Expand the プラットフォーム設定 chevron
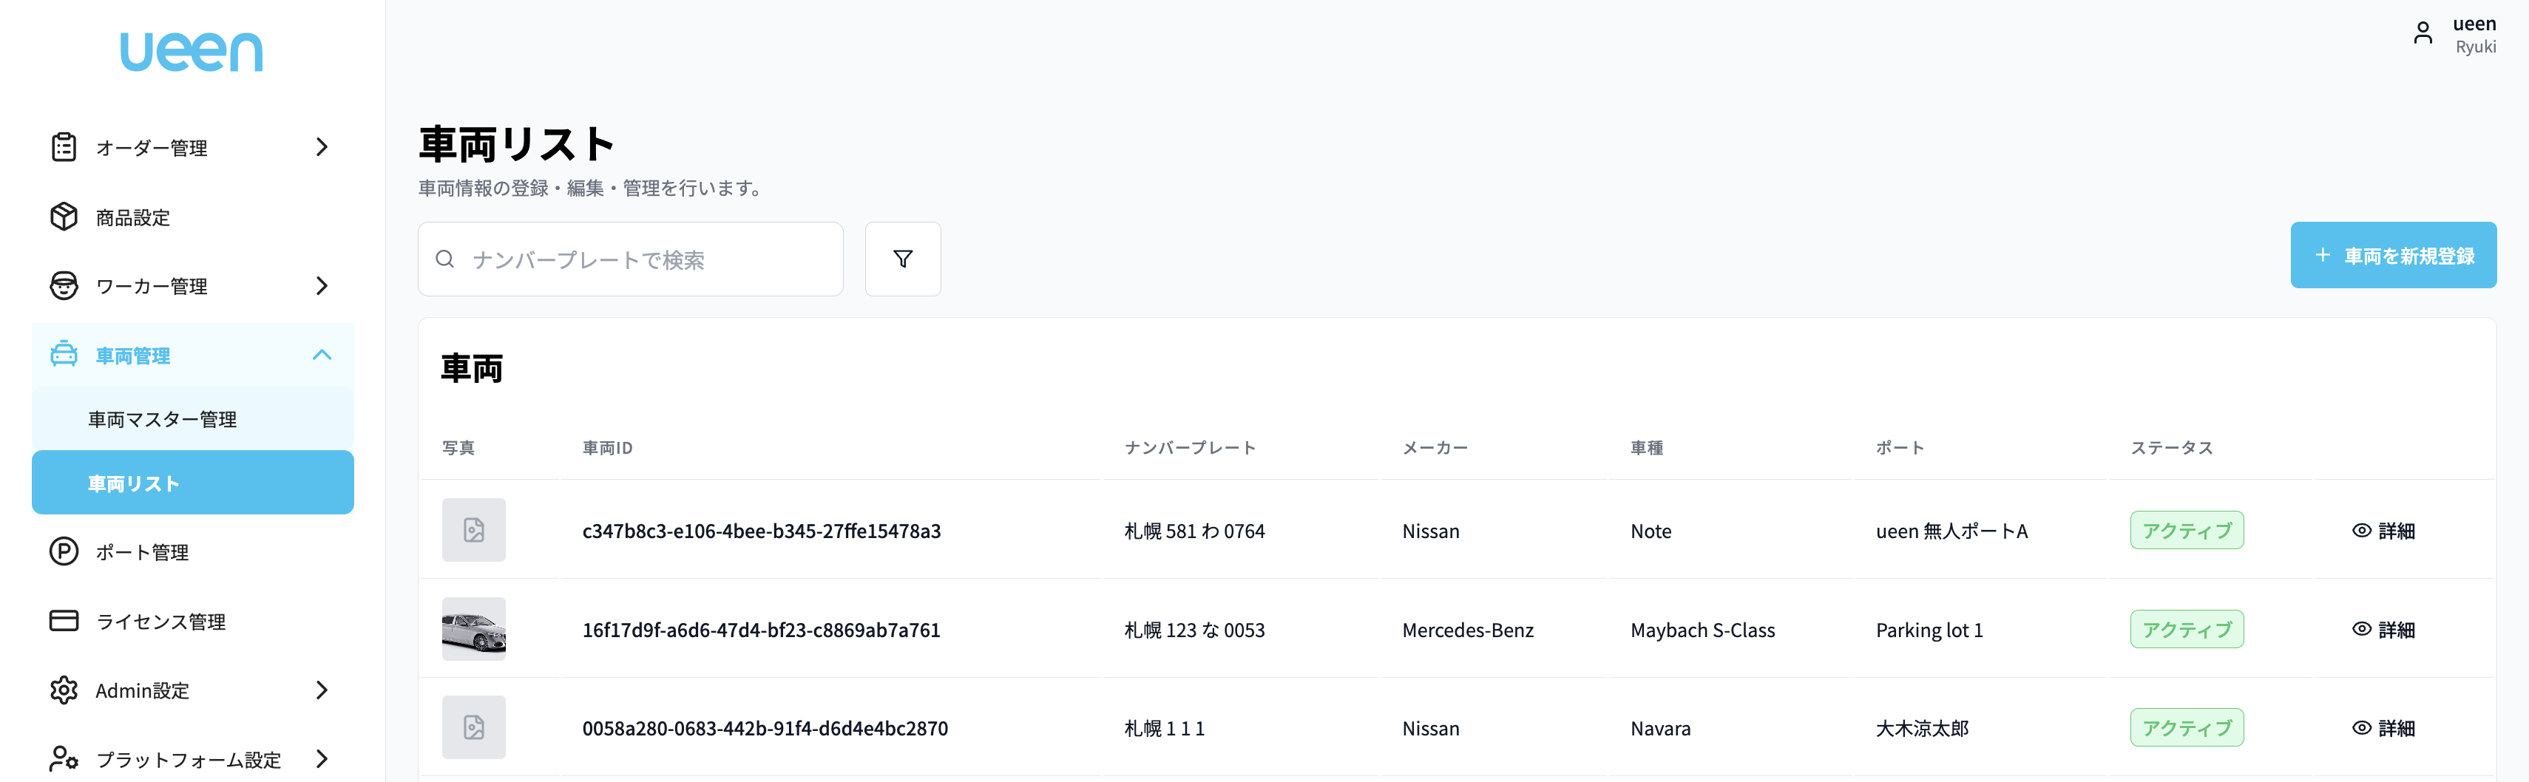Image resolution: width=2529 pixels, height=782 pixels. [x=321, y=758]
